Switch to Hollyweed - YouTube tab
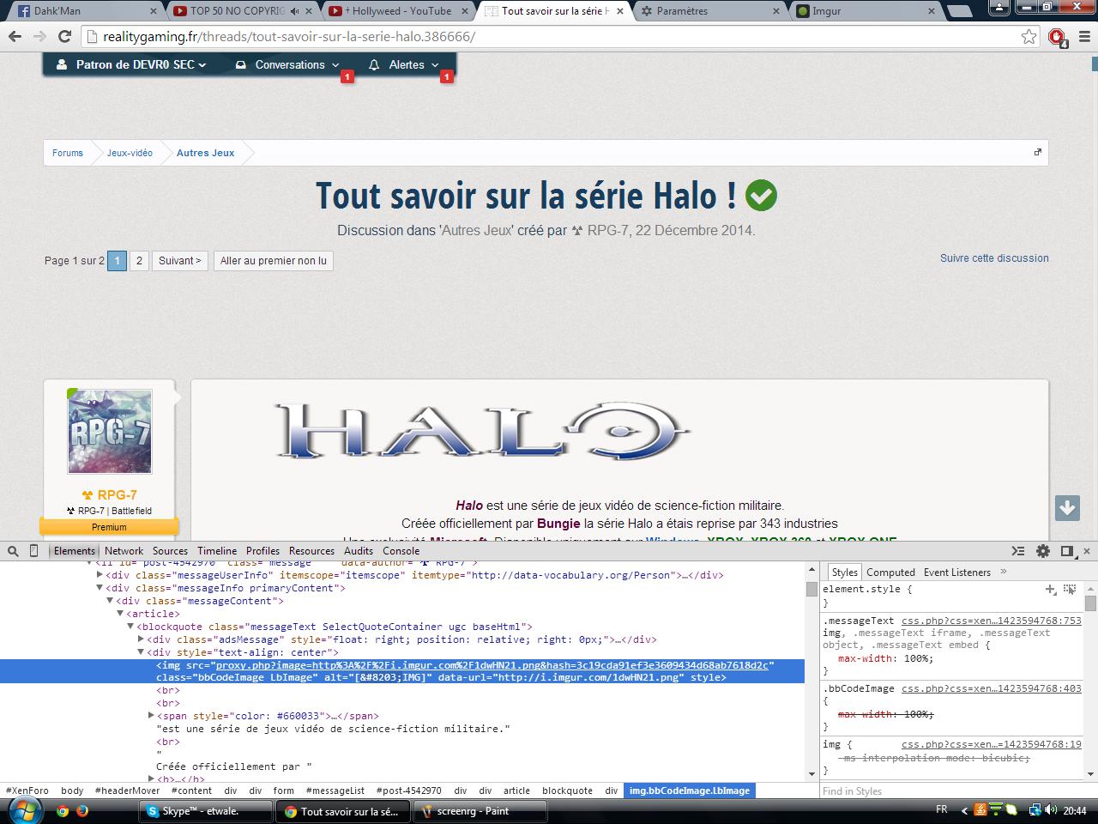This screenshot has height=824, width=1098. click(399, 11)
